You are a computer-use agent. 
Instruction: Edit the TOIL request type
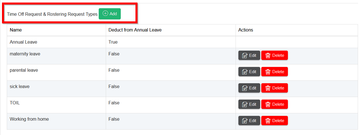(x=249, y=104)
